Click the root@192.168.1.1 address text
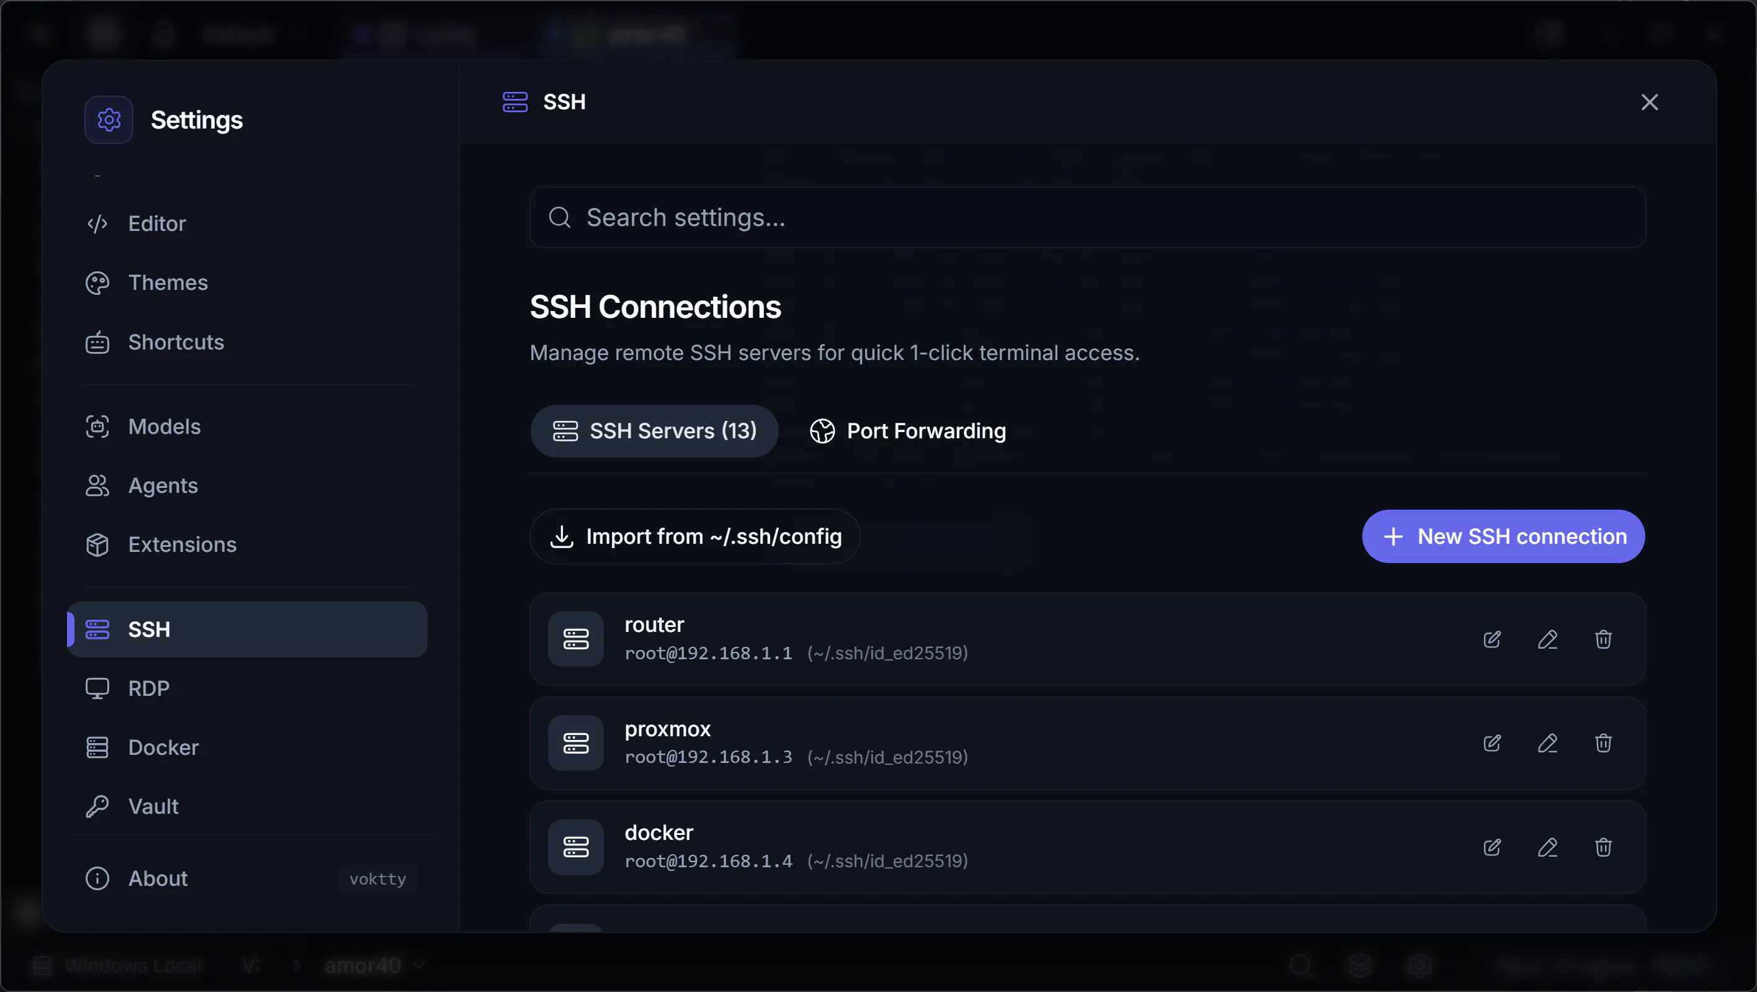The height and width of the screenshot is (992, 1757). pos(709,653)
